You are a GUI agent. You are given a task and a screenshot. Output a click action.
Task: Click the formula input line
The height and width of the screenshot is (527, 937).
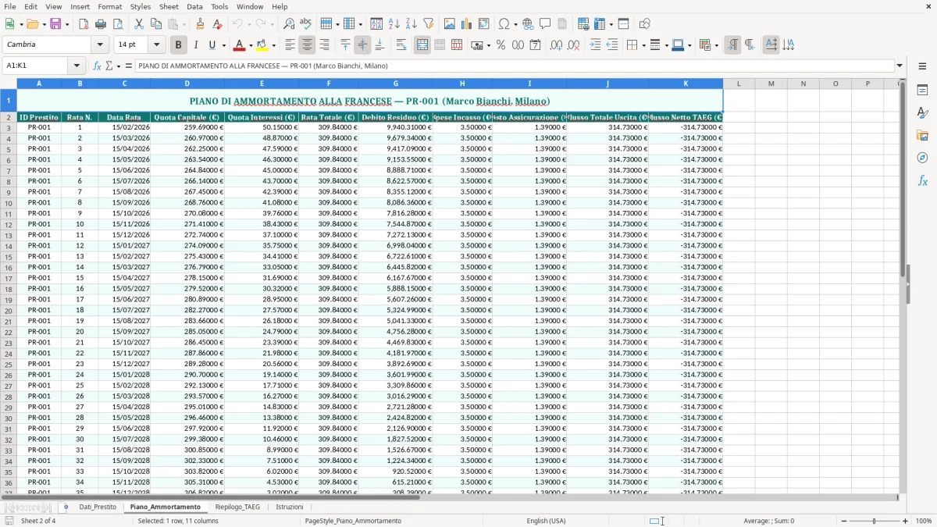click(x=515, y=66)
